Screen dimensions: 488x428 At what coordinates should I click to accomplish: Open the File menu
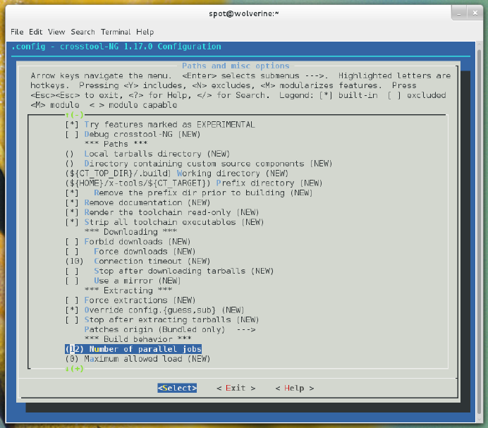pyautogui.click(x=17, y=32)
